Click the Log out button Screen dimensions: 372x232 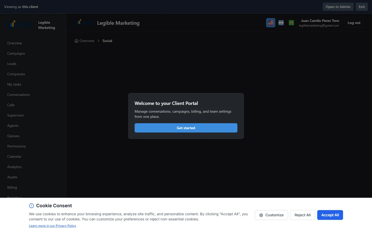[x=354, y=23]
